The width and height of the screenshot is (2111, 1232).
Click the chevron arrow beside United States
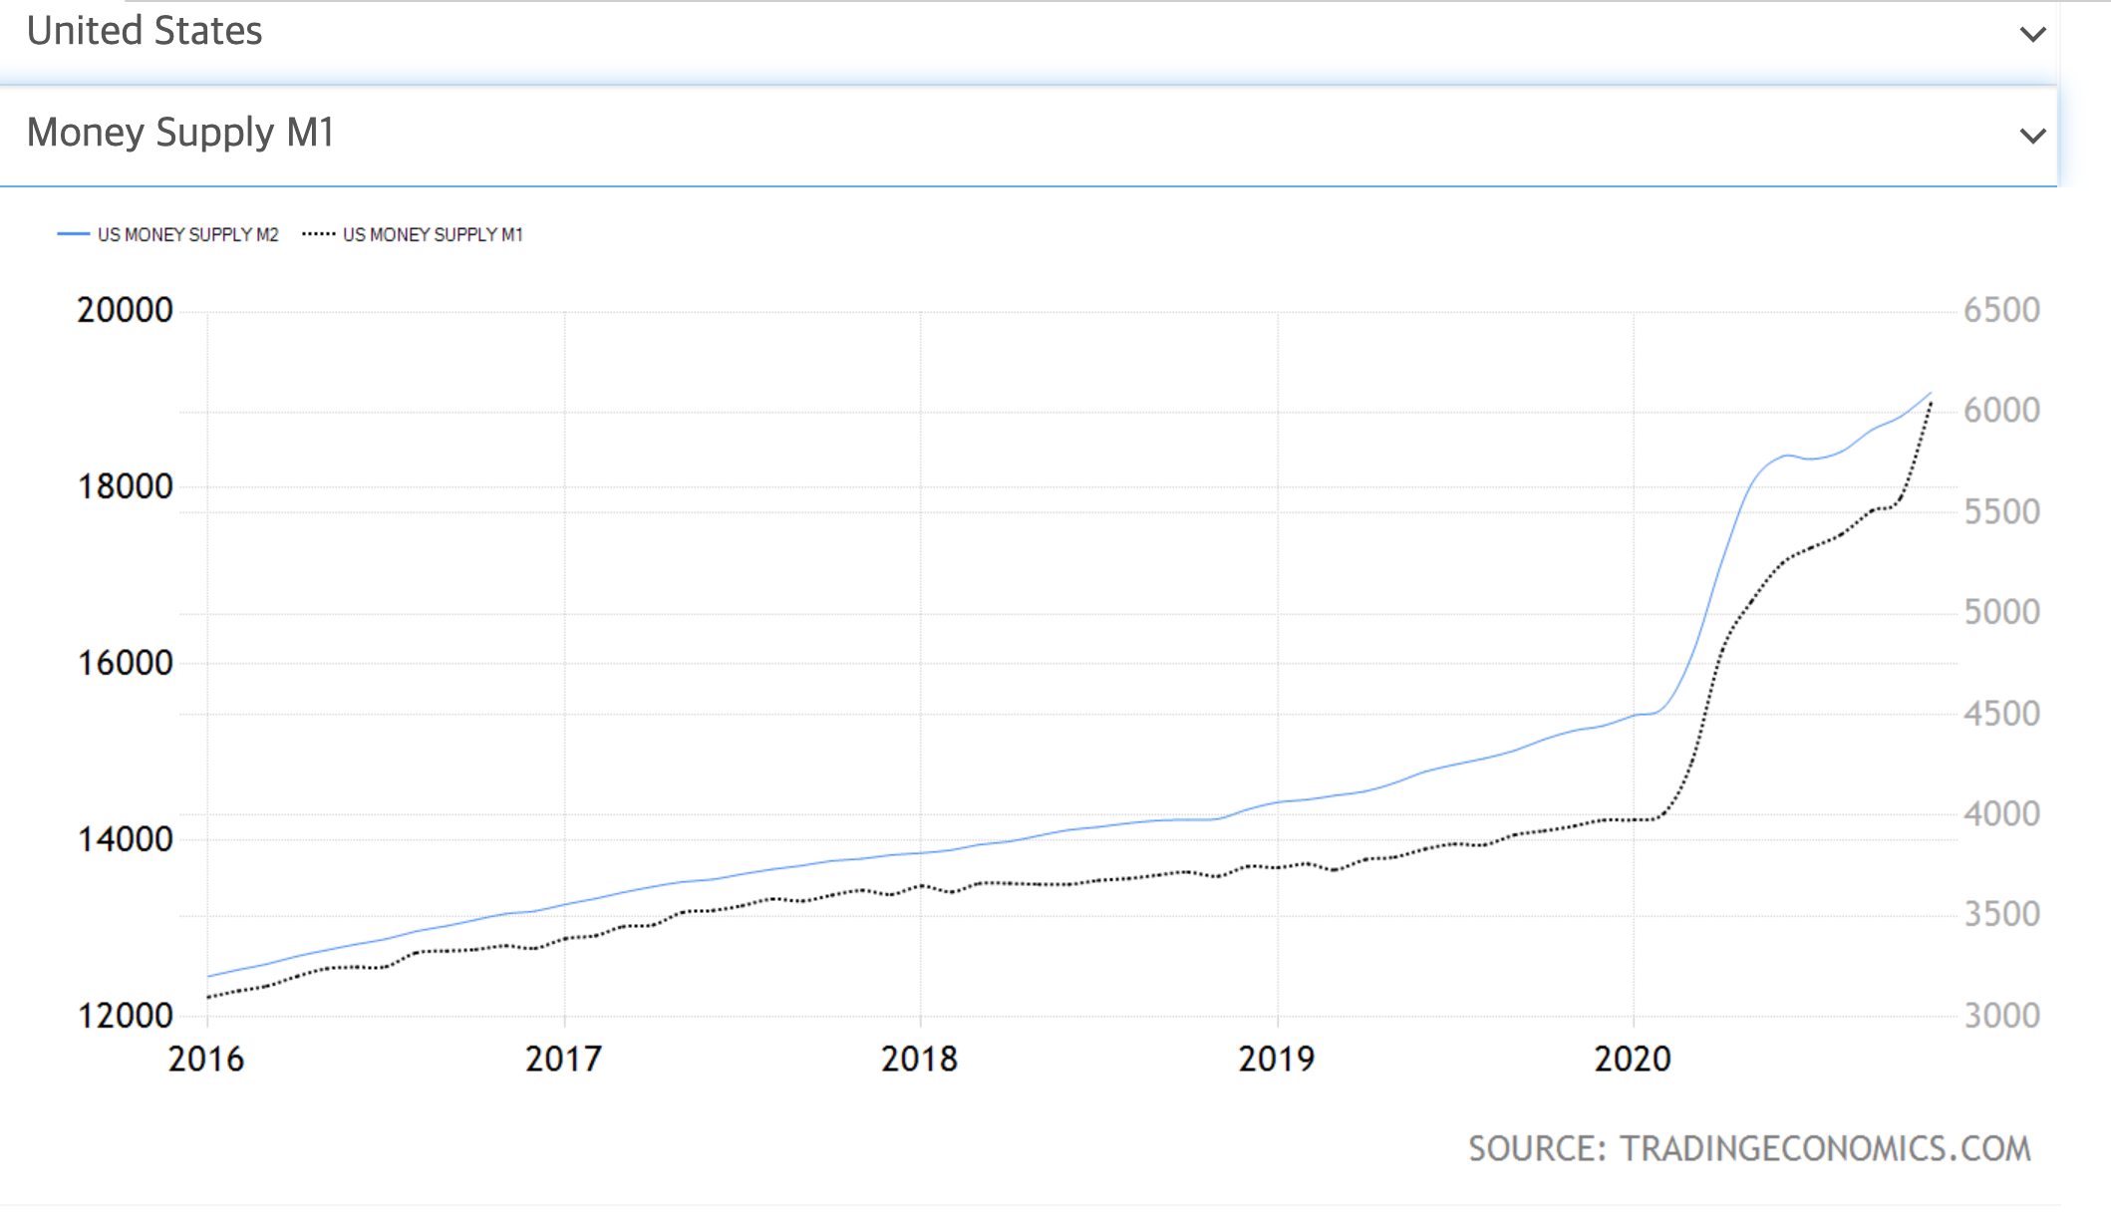pos(2032,35)
